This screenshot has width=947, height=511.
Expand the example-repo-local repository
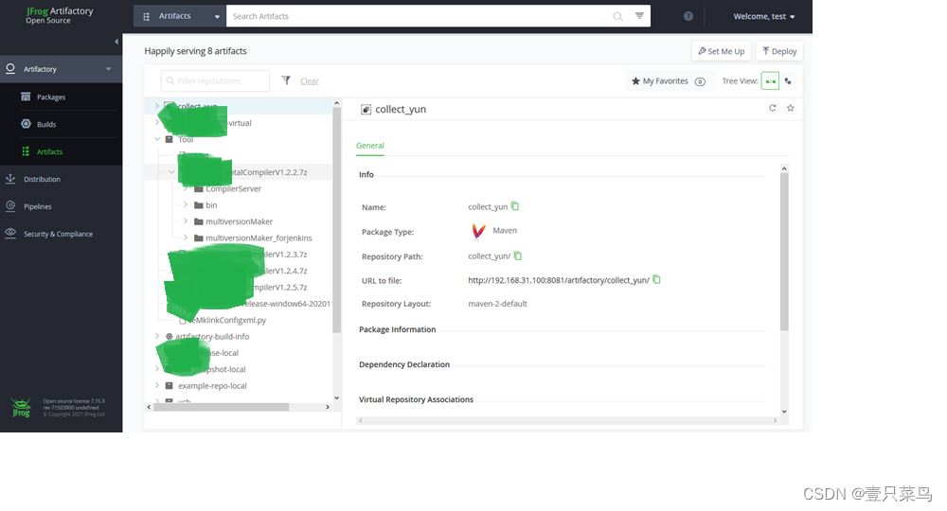pyautogui.click(x=157, y=385)
